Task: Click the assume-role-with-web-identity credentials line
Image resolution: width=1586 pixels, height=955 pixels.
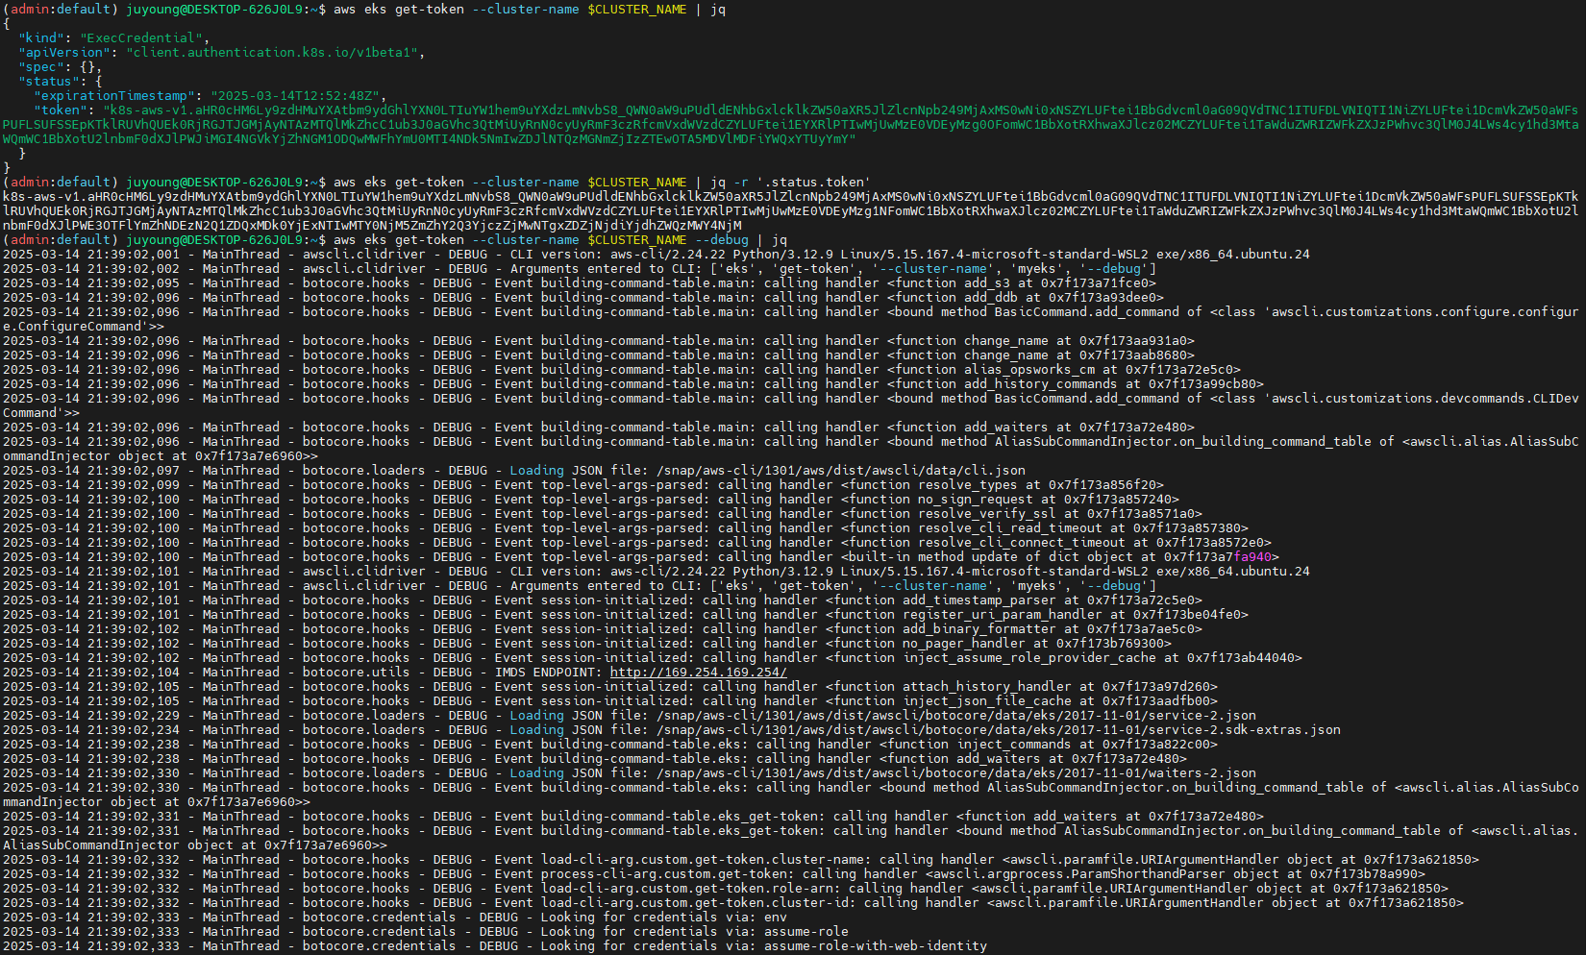Action: (x=495, y=946)
